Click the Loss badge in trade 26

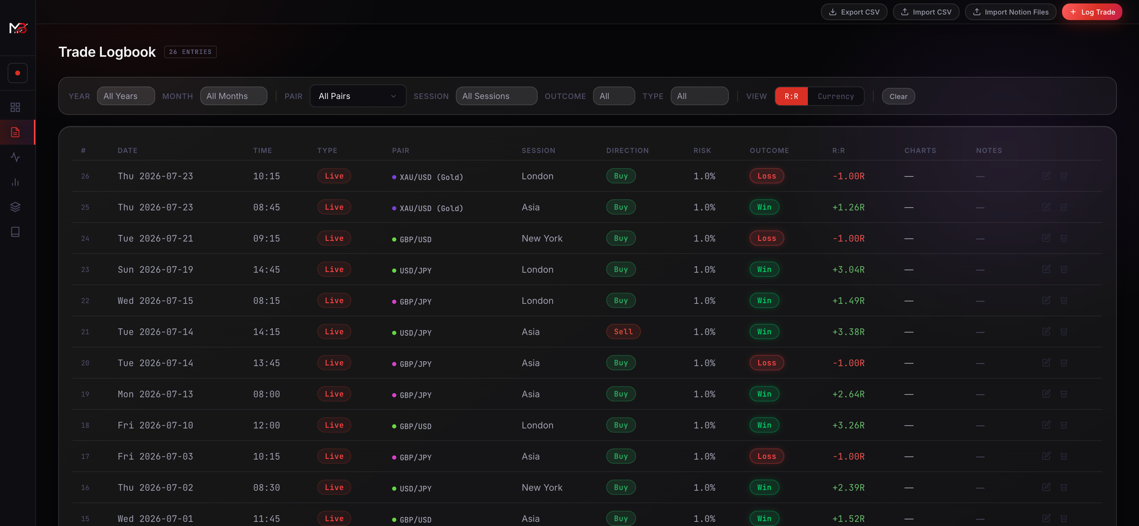pyautogui.click(x=766, y=176)
